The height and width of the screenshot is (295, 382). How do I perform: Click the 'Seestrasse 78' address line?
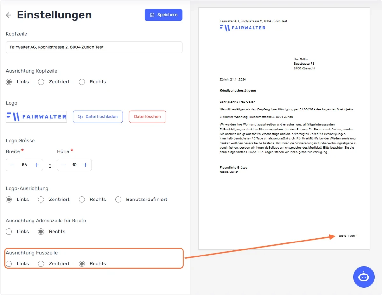(304, 64)
